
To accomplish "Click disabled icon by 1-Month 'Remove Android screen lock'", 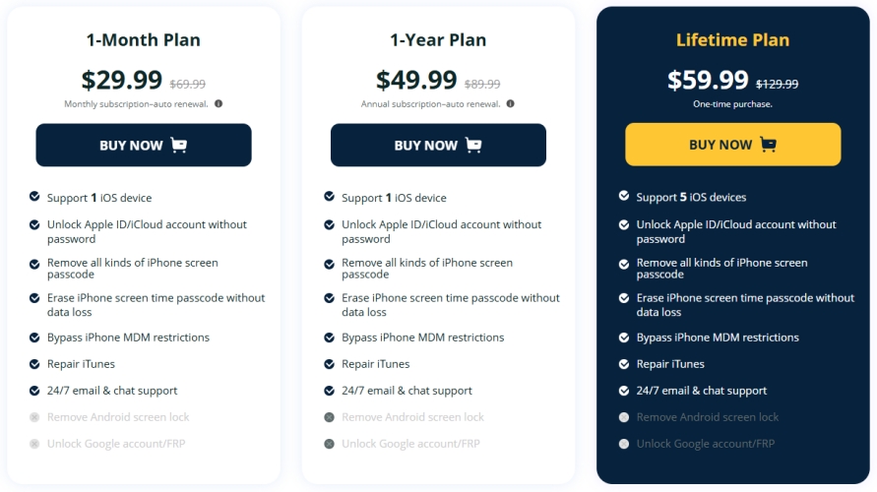I will [x=34, y=417].
